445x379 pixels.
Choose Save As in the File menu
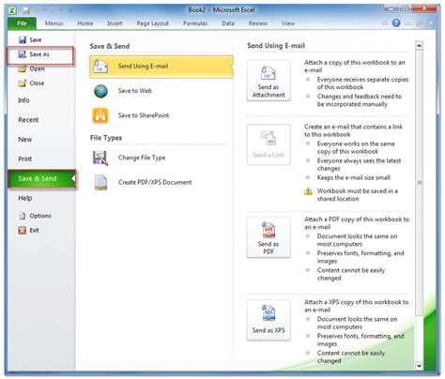pyautogui.click(x=40, y=54)
